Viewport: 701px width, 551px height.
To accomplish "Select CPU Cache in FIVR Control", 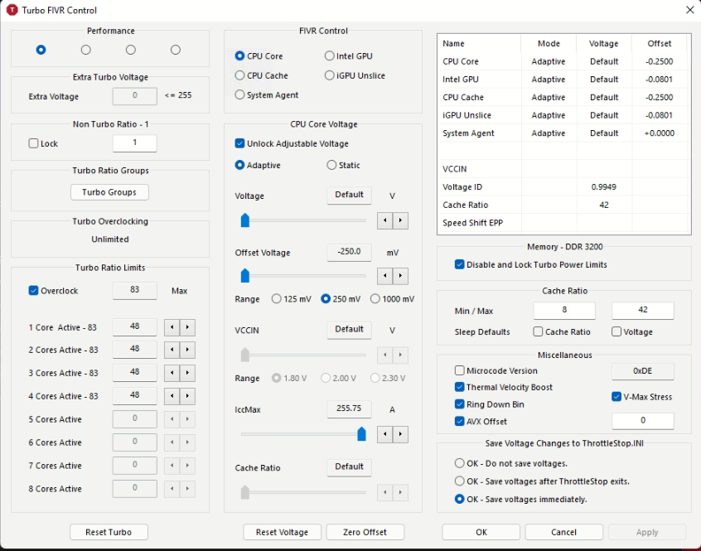I will pos(261,75).
